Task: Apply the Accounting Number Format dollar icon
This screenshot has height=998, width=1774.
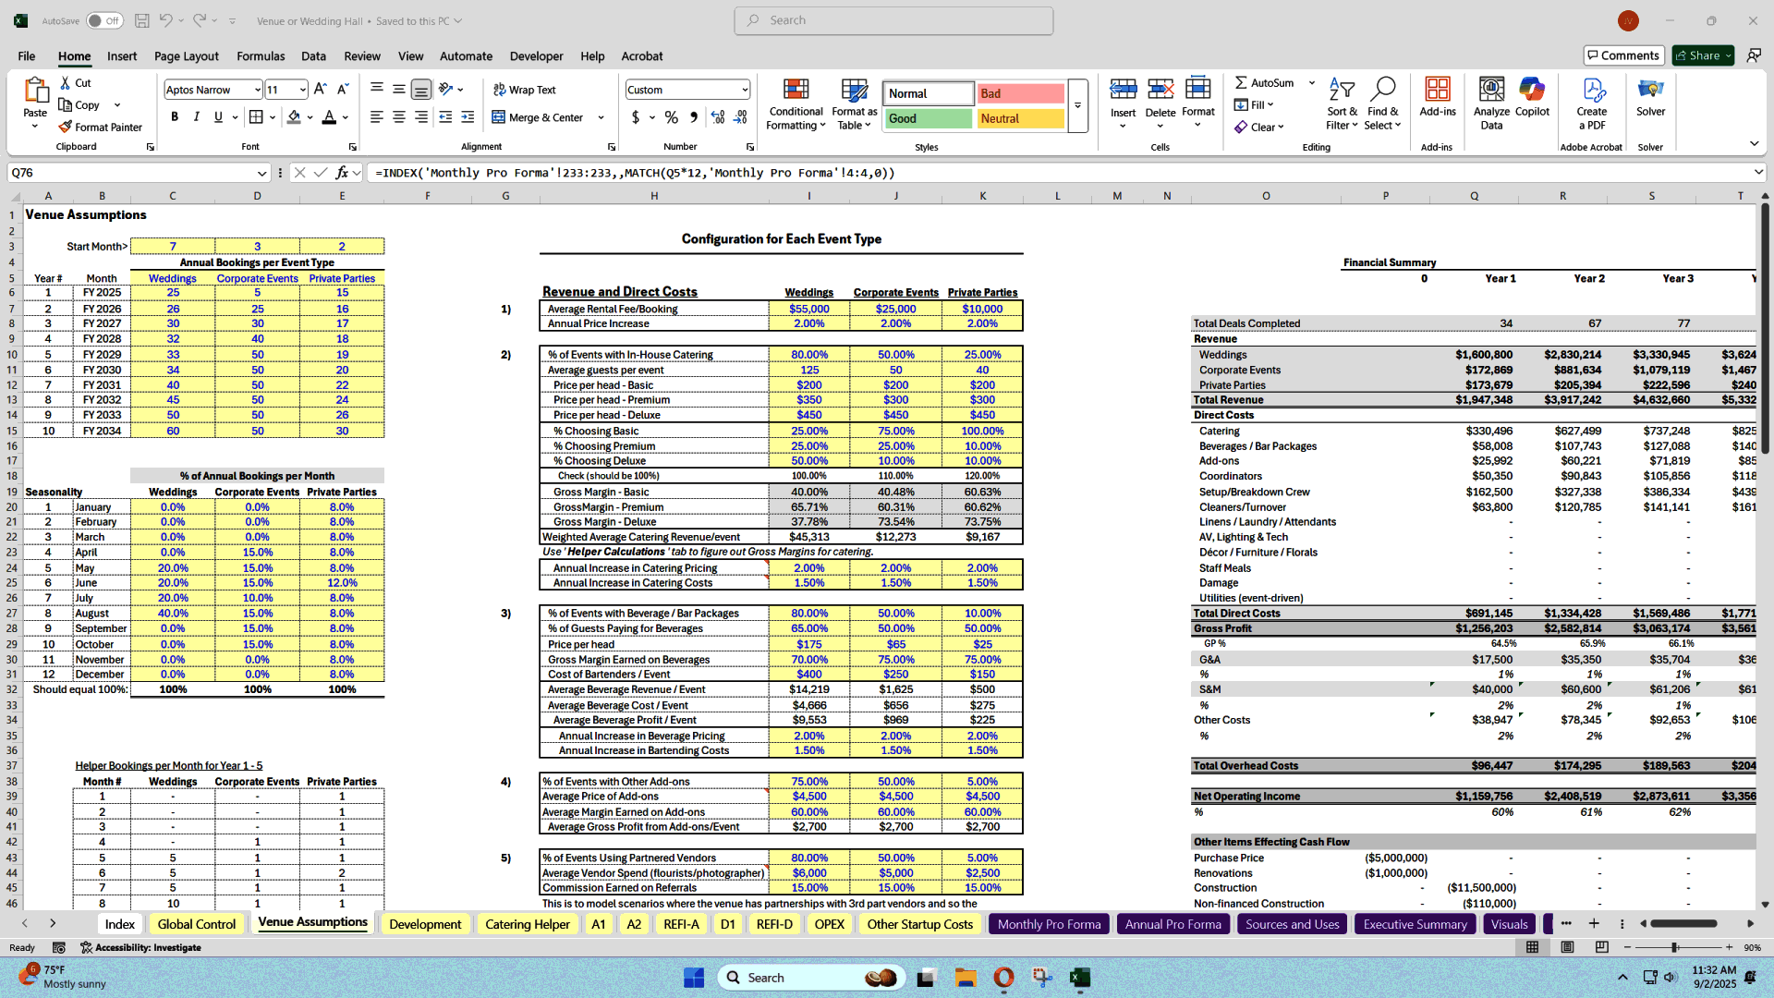Action: (x=636, y=117)
